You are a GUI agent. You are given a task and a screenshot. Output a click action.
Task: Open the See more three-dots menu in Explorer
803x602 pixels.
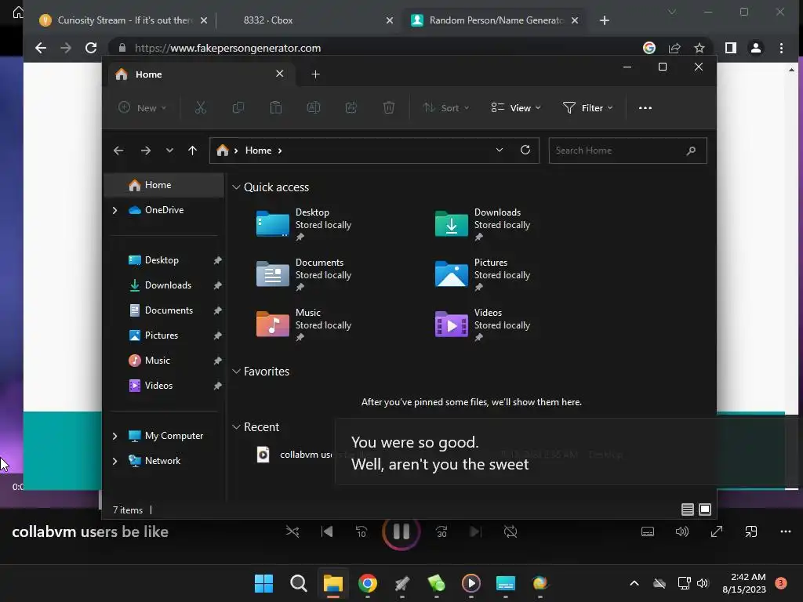click(645, 108)
